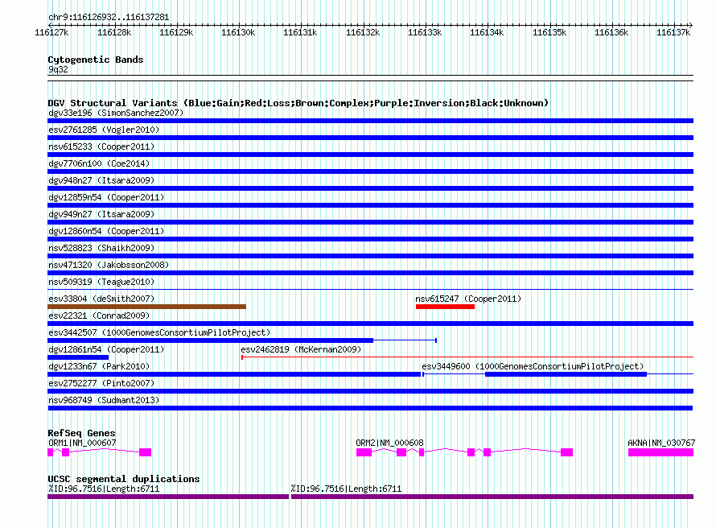Select the red nsv615247 loss bar
716x528 pixels.
[445, 307]
